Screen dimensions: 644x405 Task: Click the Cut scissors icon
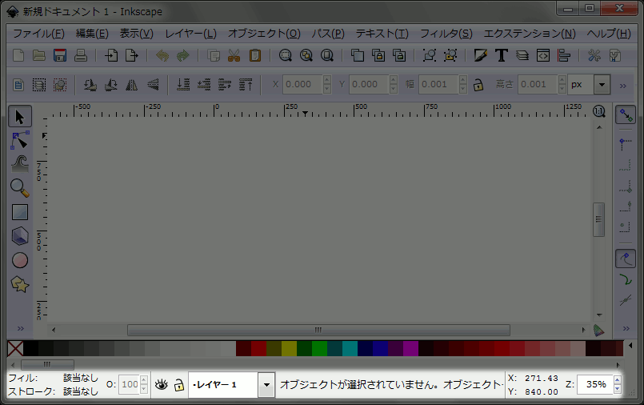coord(234,56)
